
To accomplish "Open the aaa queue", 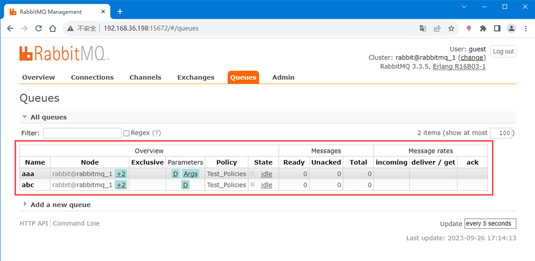I will coord(28,174).
